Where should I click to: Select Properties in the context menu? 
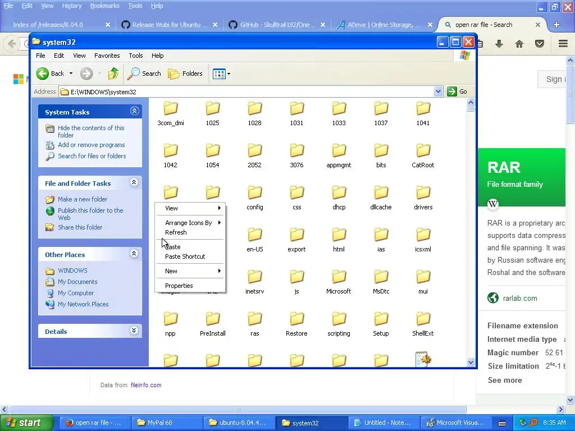click(x=179, y=286)
